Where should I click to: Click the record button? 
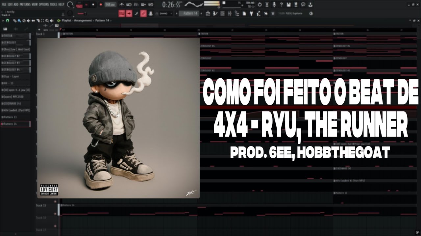tap(101, 5)
